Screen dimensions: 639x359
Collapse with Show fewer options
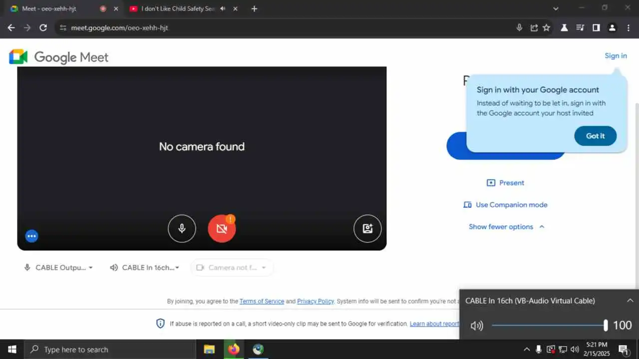click(506, 227)
